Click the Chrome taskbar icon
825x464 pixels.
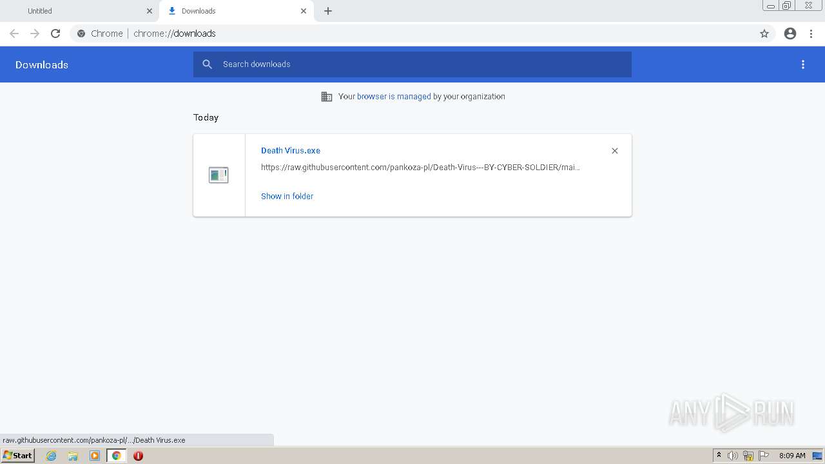pyautogui.click(x=117, y=456)
